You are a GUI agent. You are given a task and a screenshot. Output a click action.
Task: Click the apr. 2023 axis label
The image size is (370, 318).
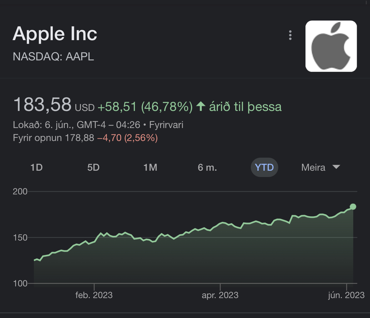tap(220, 295)
